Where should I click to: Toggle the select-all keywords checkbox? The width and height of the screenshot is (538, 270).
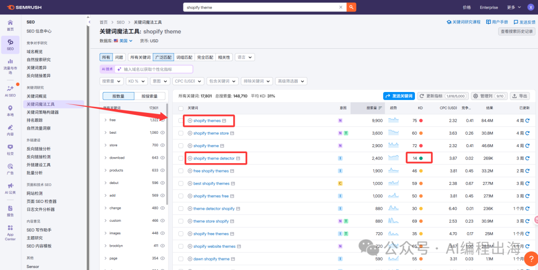[181, 108]
